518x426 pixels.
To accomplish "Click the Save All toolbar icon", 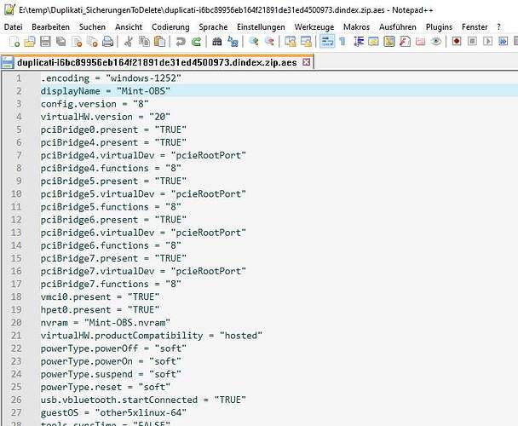I will [60, 42].
